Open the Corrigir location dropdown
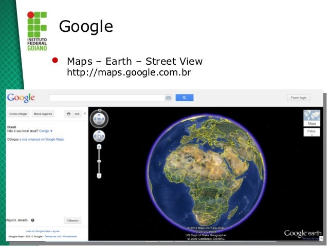 point(46,131)
